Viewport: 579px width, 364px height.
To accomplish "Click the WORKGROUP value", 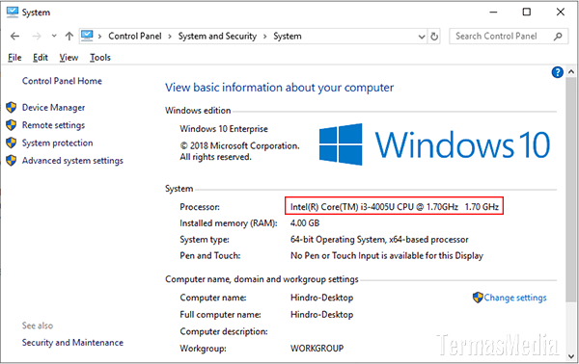I will 317,349.
